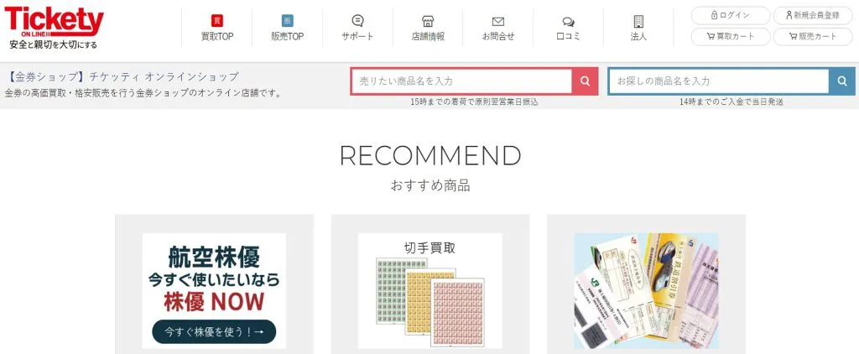
Task: Open 口コミ chat bubbles icon
Action: pyautogui.click(x=568, y=22)
